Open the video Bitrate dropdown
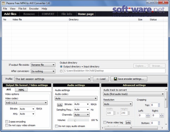The image size is (170, 132). coord(27,109)
